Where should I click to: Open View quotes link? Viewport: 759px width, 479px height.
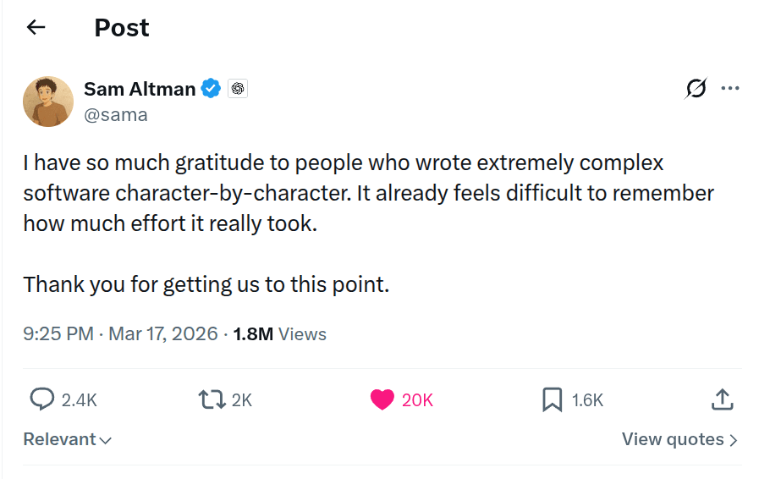673,439
